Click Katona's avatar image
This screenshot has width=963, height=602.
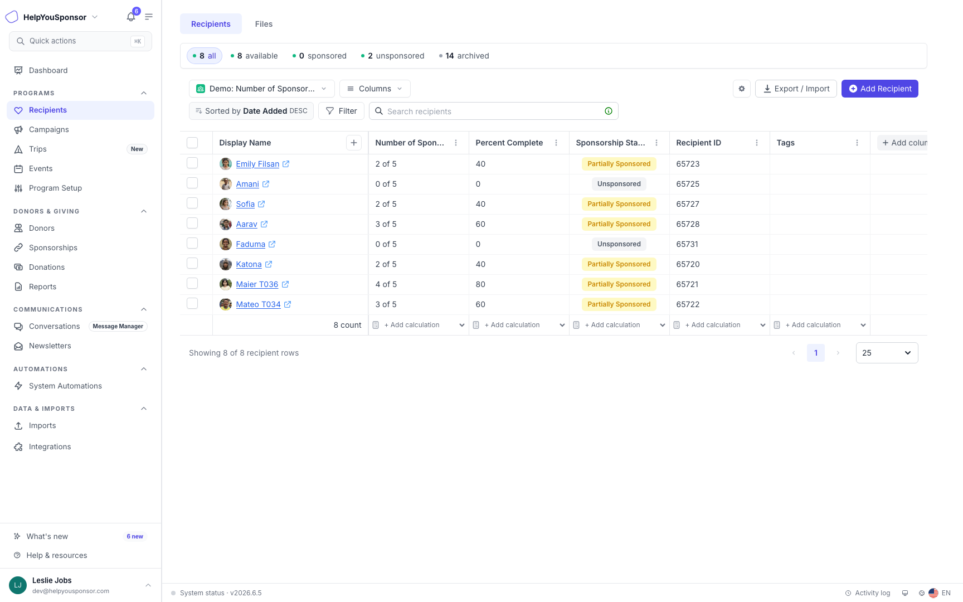tap(226, 264)
